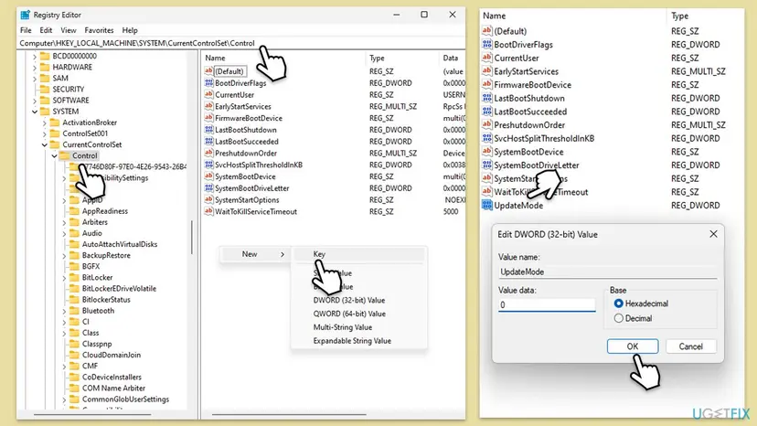Click the ControlSet001 folder icon
Image resolution: width=757 pixels, height=426 pixels.
55,133
